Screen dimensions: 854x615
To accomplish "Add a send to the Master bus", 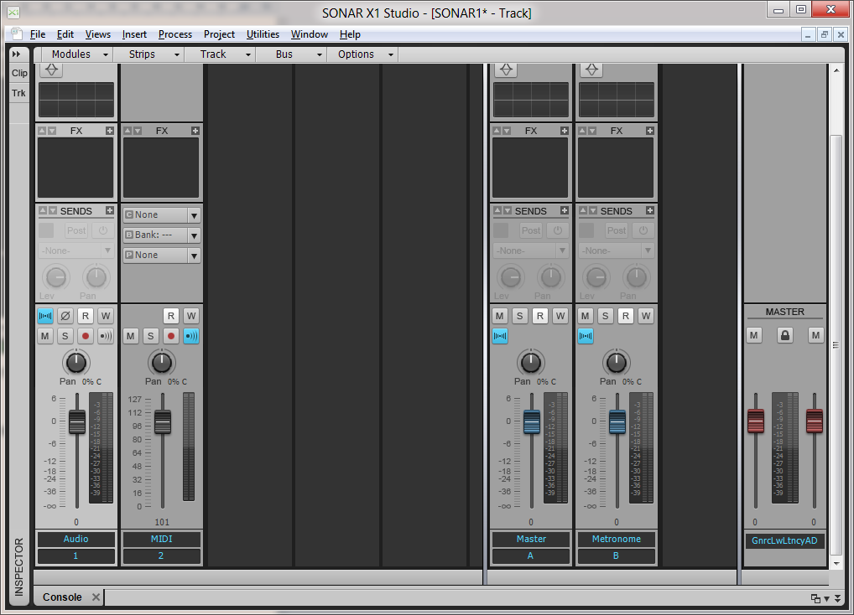I will [x=565, y=210].
